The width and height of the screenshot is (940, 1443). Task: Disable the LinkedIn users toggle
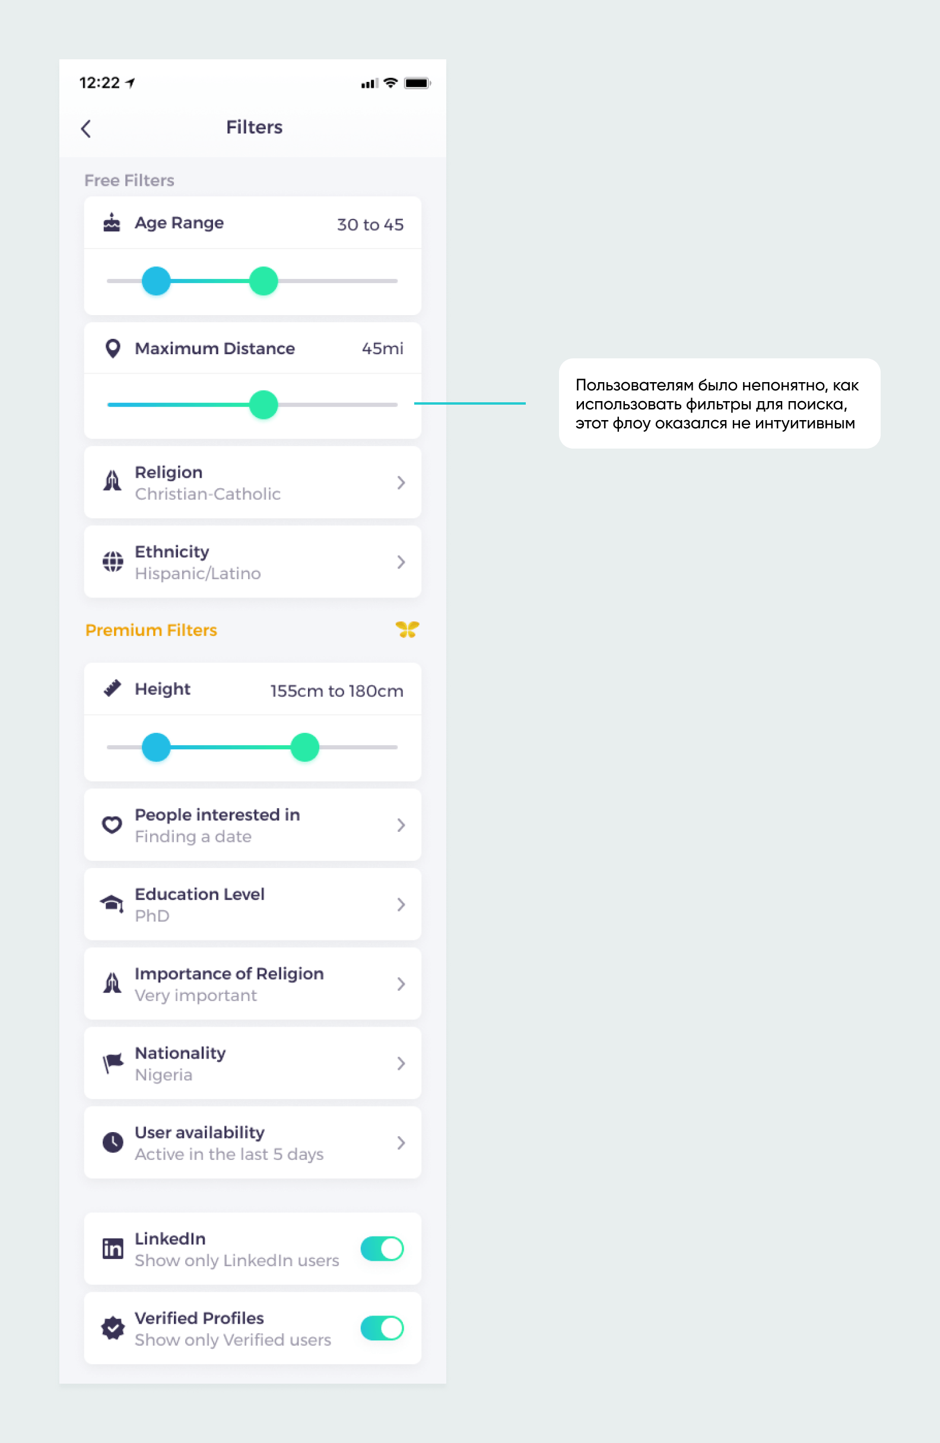click(x=382, y=1248)
